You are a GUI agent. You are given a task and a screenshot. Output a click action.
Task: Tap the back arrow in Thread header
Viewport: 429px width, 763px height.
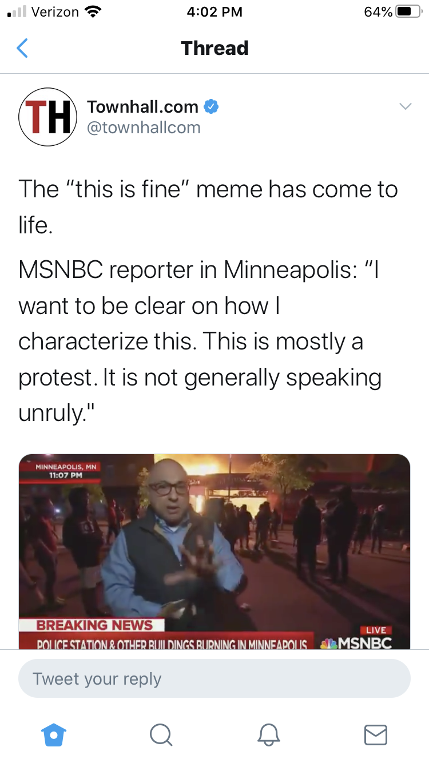(22, 48)
